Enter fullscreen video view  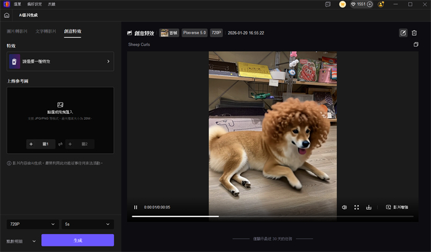click(x=356, y=207)
